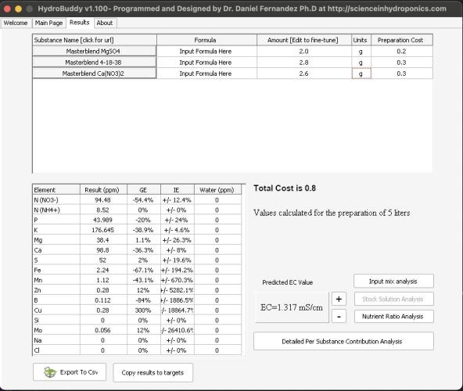This screenshot has width=463, height=391.
Task: Click the K result value 176.645
Action: coord(103,230)
